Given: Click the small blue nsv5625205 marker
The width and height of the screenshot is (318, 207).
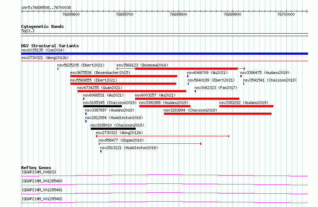Looking at the screenshot, I should 58,69.
